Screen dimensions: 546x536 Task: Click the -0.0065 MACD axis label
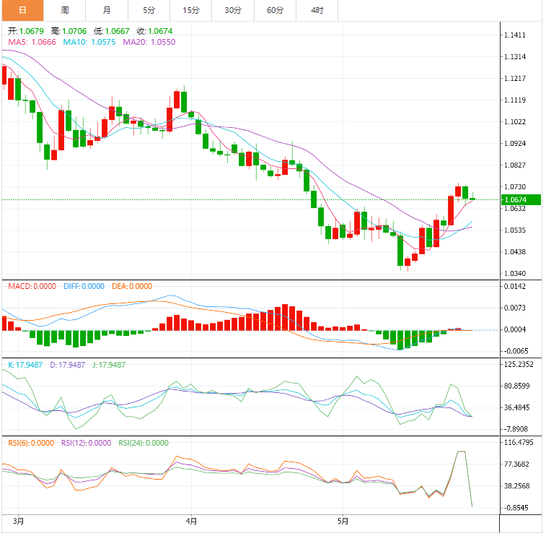pyautogui.click(x=516, y=352)
